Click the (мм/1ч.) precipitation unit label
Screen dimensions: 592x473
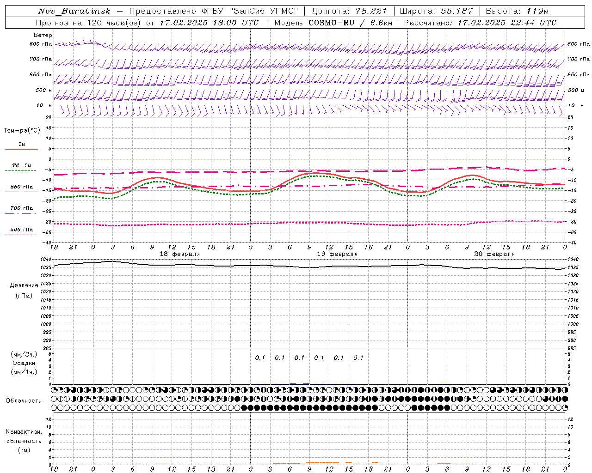tap(24, 372)
